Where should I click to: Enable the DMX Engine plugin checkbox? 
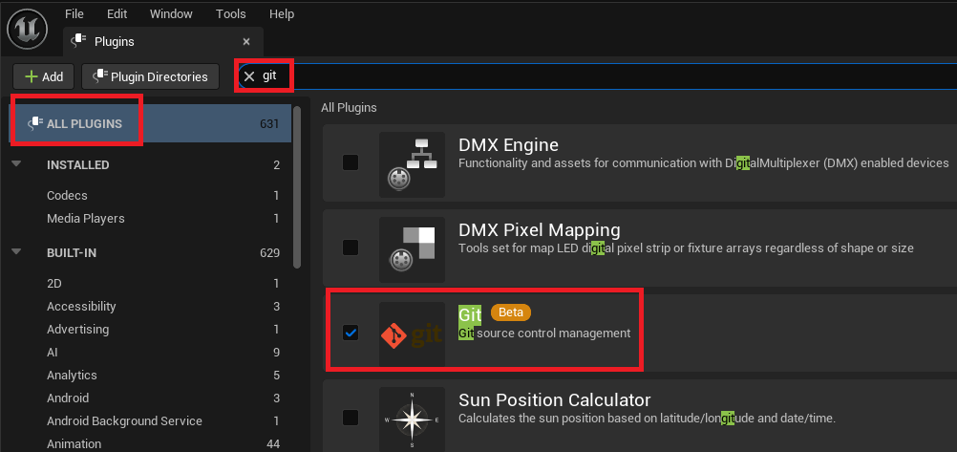pos(351,162)
